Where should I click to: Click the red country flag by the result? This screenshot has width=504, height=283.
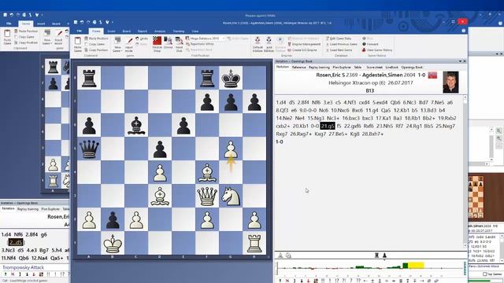click(x=432, y=75)
